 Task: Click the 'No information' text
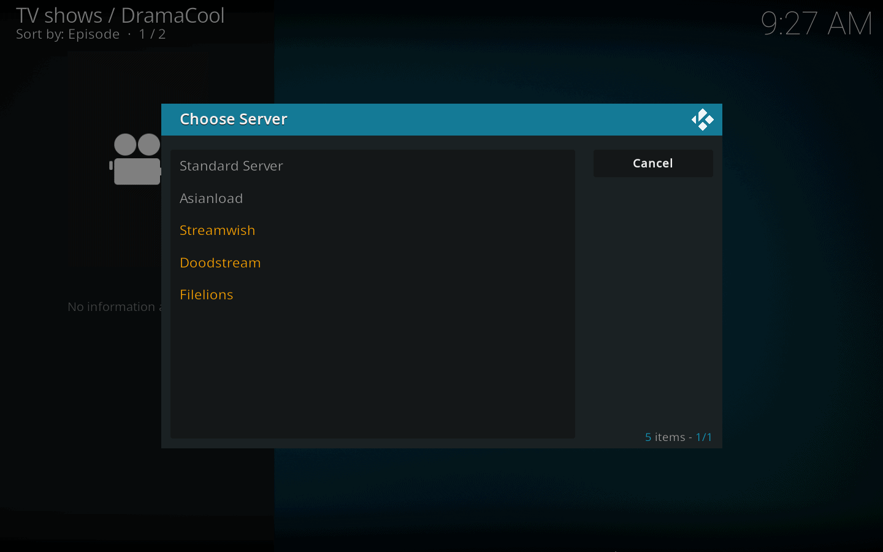coord(112,307)
